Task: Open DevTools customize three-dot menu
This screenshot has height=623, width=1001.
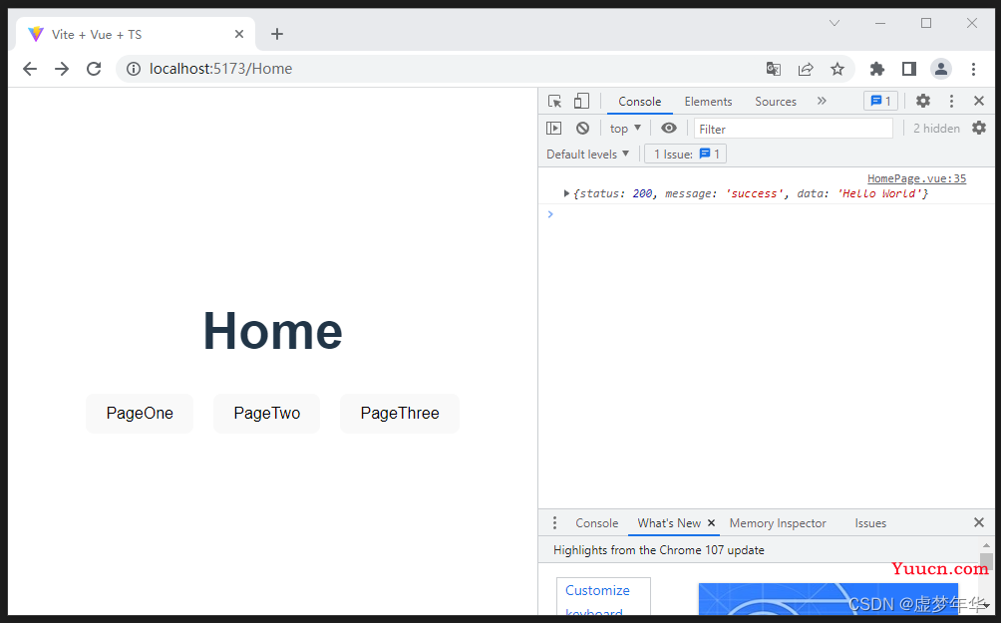Action: [x=951, y=101]
